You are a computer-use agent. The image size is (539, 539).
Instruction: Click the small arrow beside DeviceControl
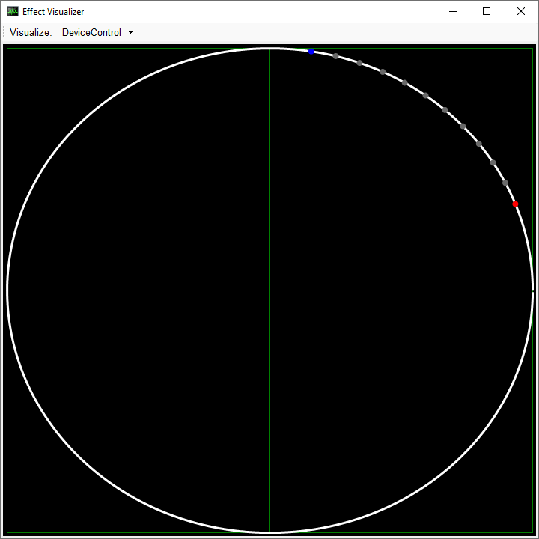point(130,33)
